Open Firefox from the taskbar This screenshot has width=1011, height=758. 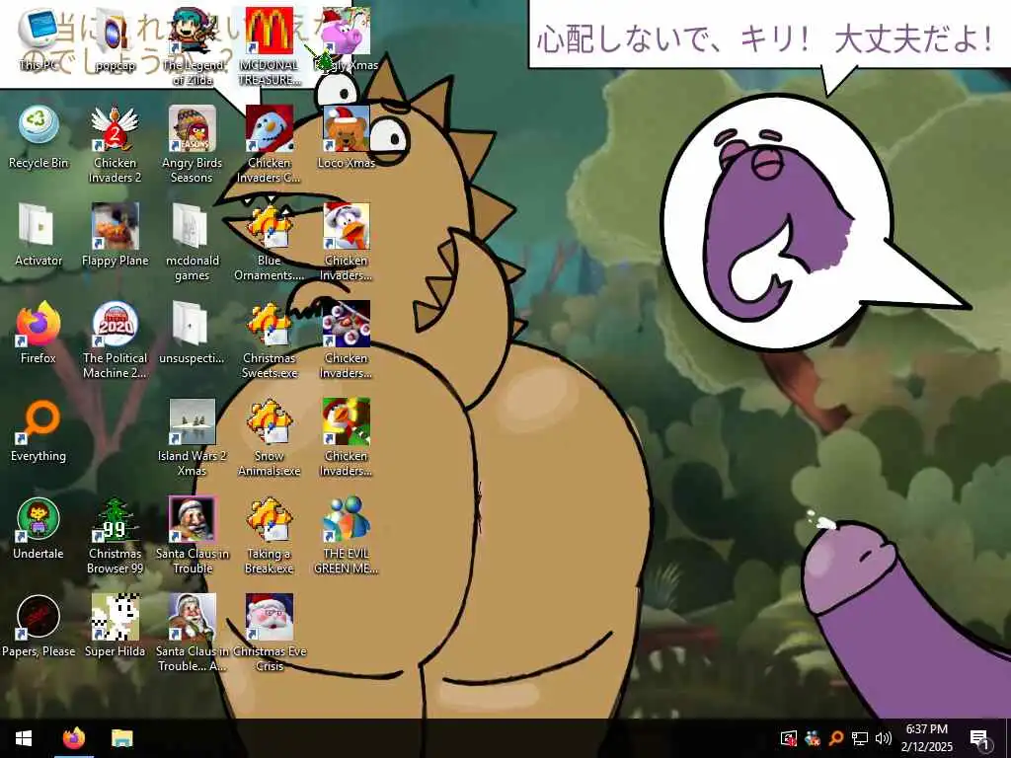[73, 738]
